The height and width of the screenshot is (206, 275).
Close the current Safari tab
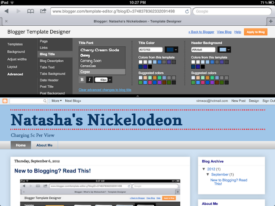tap(6, 21)
